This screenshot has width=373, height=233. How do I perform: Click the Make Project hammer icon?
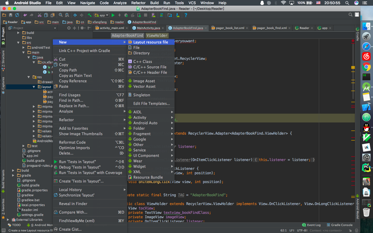click(90, 15)
